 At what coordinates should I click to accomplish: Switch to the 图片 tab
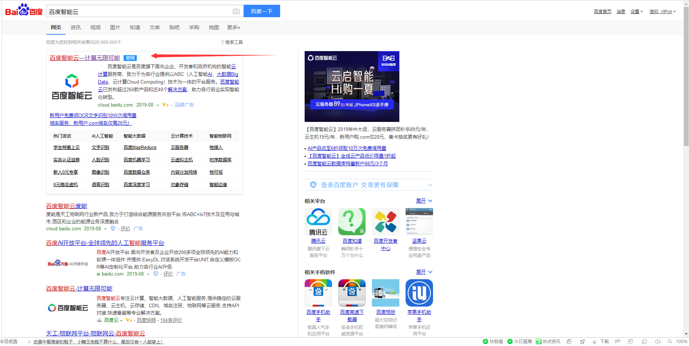pyautogui.click(x=115, y=27)
